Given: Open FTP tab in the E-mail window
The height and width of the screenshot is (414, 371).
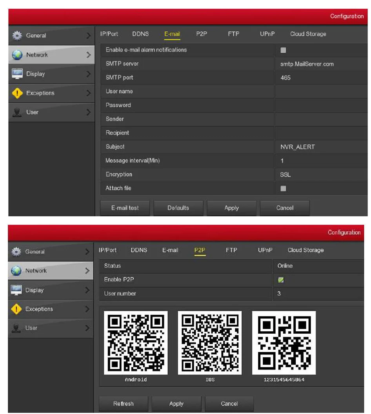Looking at the screenshot, I should click(x=234, y=34).
